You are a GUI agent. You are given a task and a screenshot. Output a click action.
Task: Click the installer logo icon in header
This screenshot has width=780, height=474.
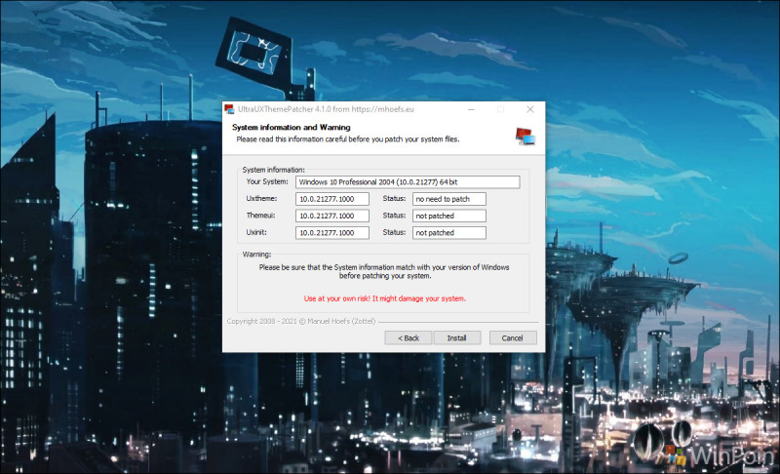tap(525, 136)
